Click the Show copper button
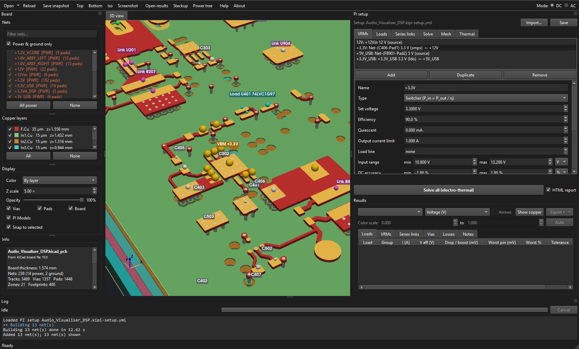The width and height of the screenshot is (579, 349). [529, 212]
